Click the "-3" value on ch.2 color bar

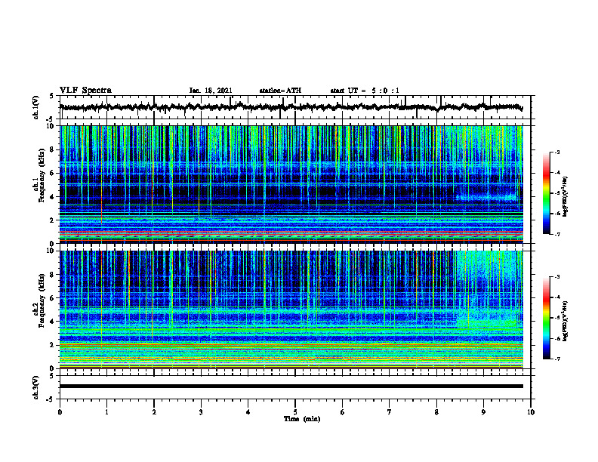(x=557, y=277)
